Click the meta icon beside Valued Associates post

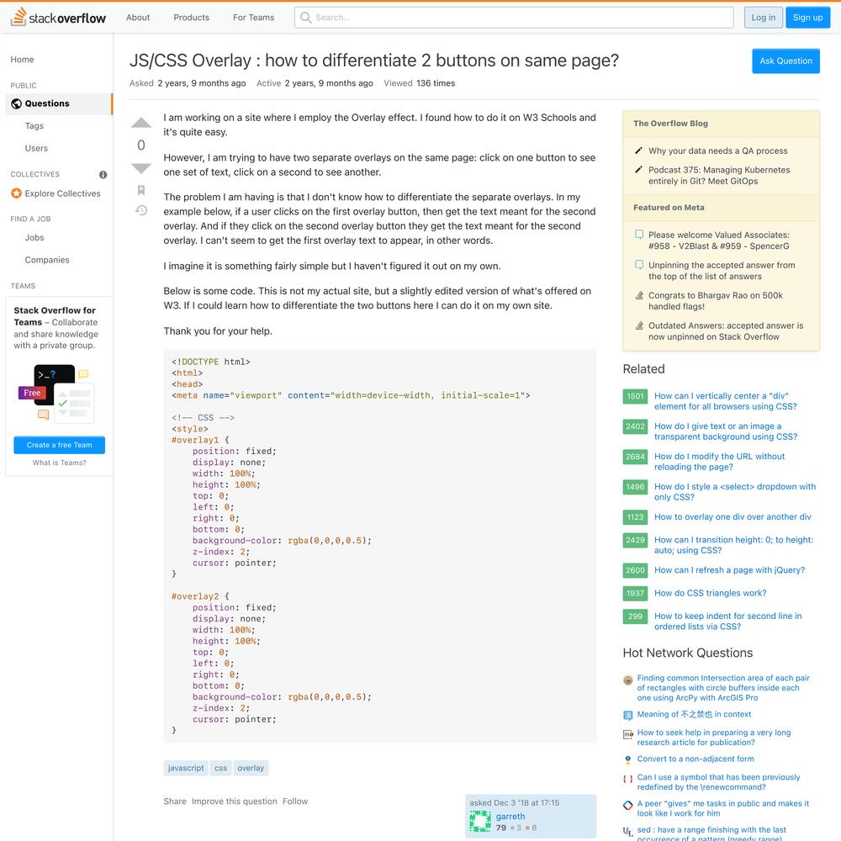[x=639, y=235]
